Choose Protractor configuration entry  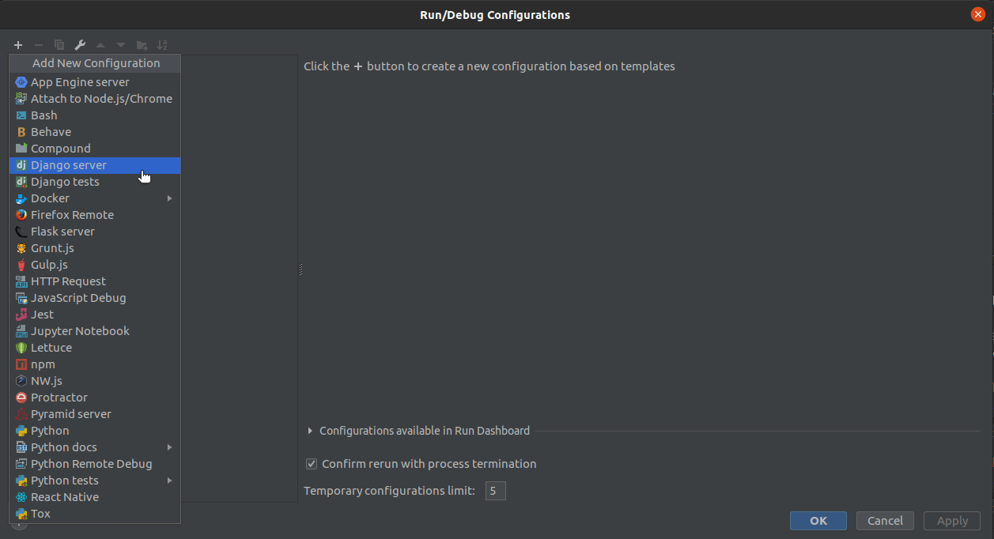[x=95, y=398]
